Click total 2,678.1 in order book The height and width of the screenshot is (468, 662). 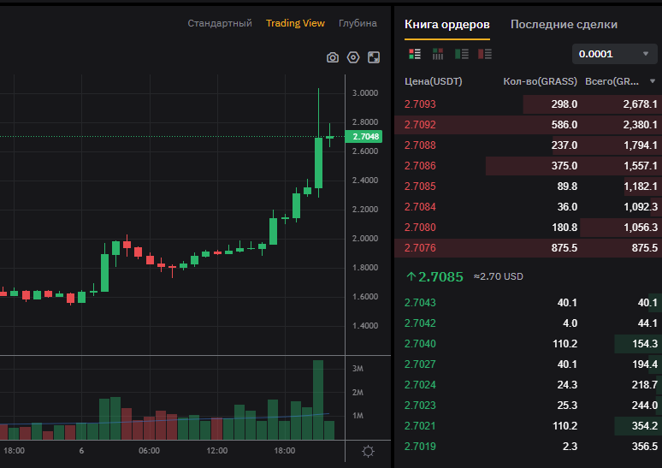(x=640, y=104)
